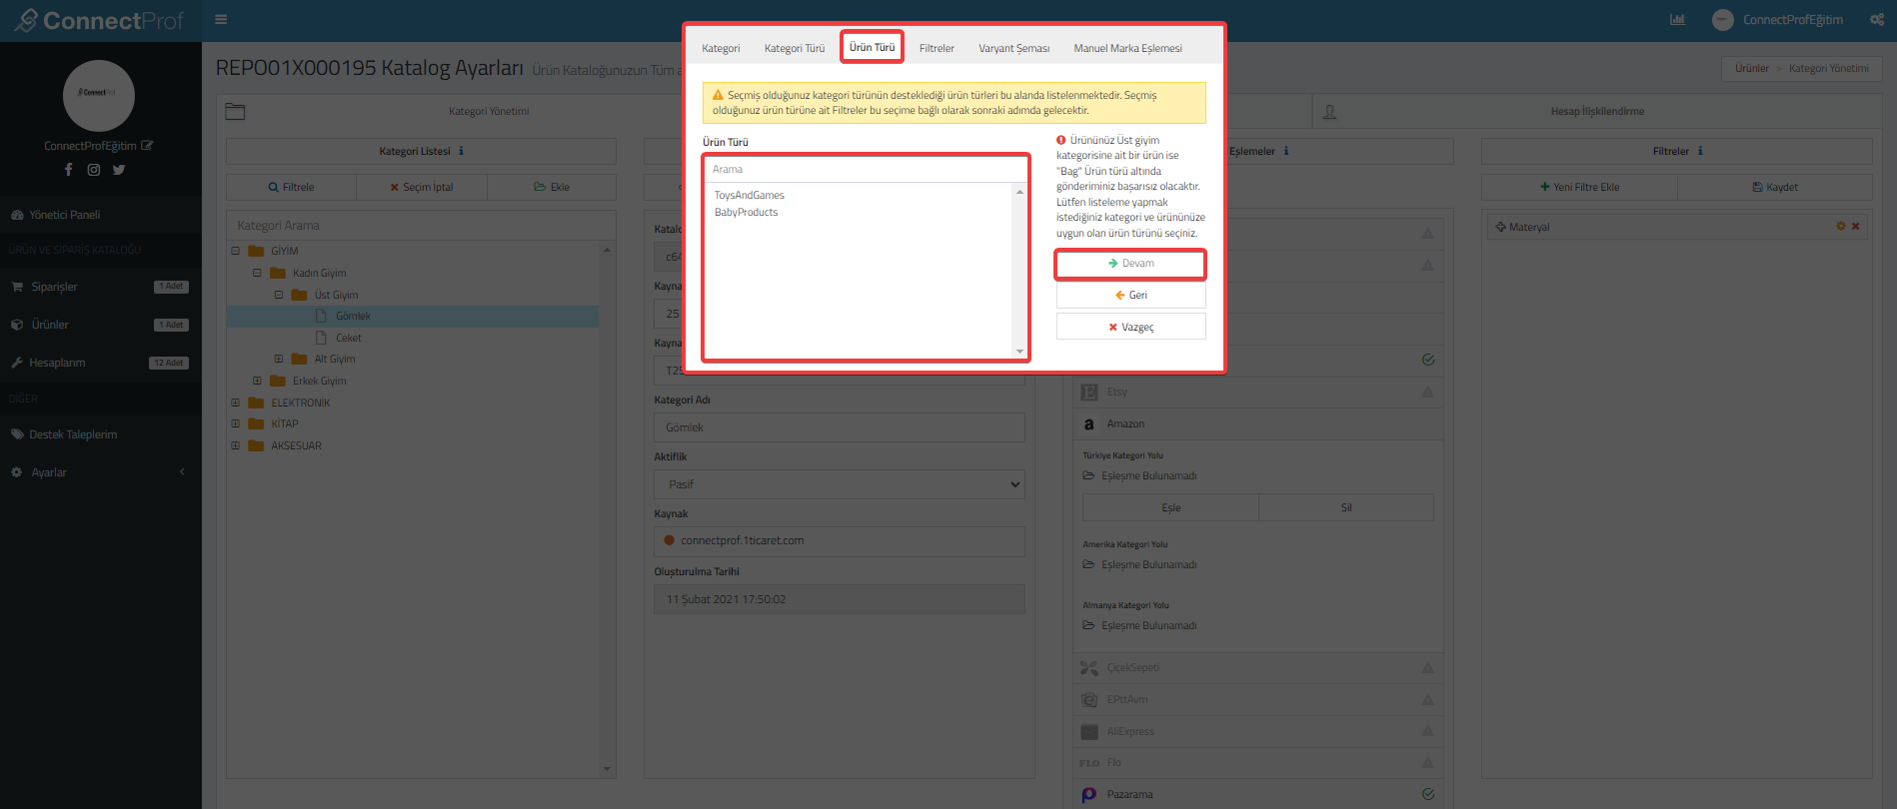Open the chart statistics icon in header
This screenshot has height=809, width=1897.
click(1677, 20)
